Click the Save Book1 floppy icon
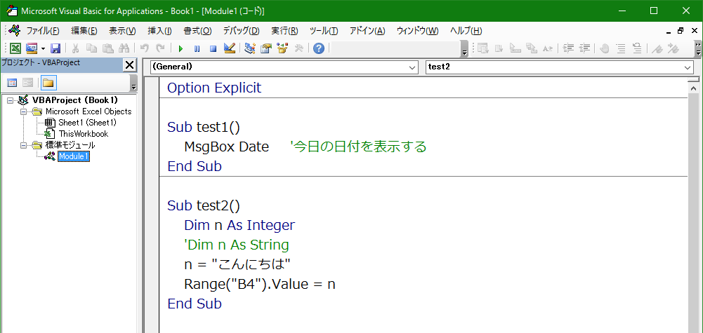703x333 pixels. 55,48
